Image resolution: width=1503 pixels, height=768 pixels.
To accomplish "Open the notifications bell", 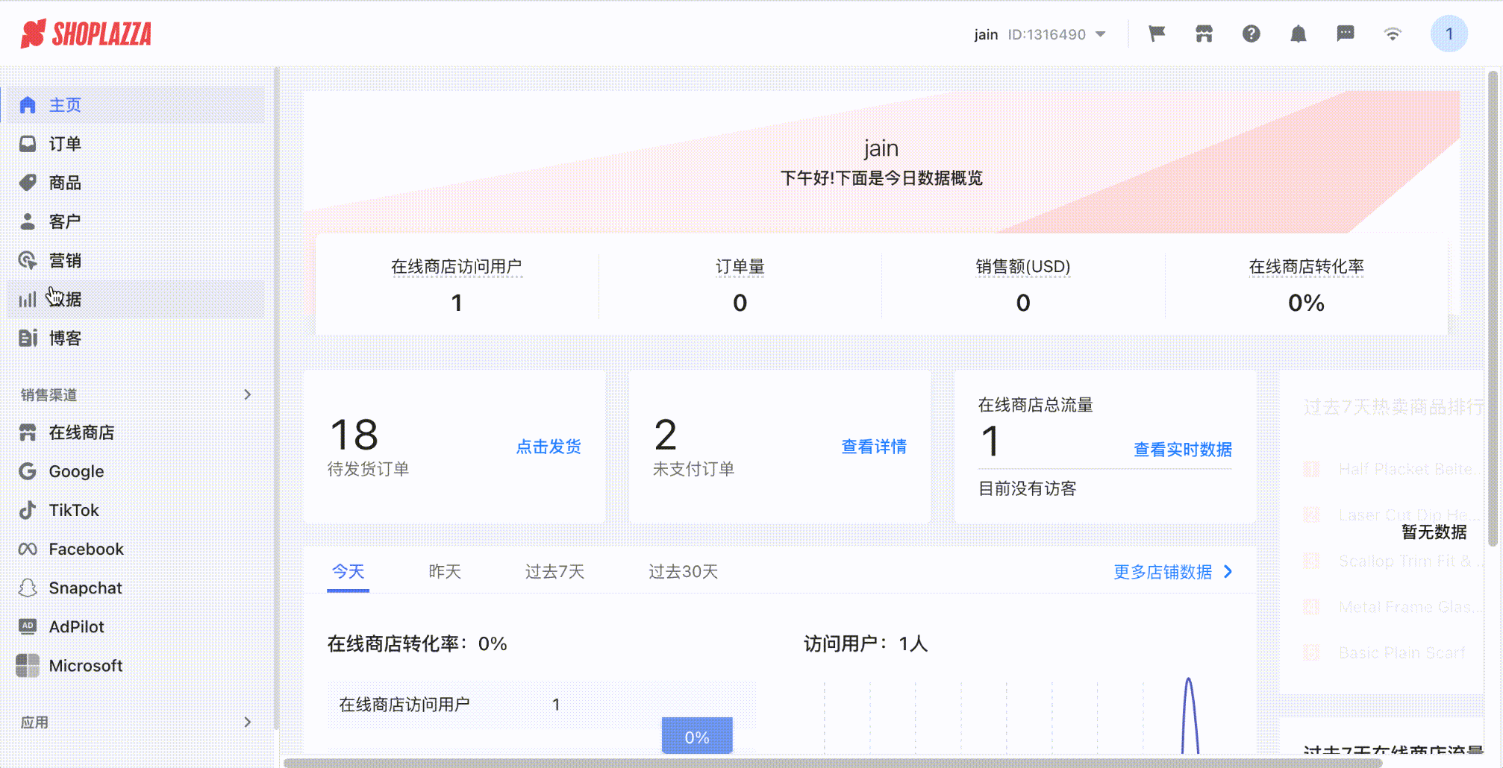I will click(1298, 34).
